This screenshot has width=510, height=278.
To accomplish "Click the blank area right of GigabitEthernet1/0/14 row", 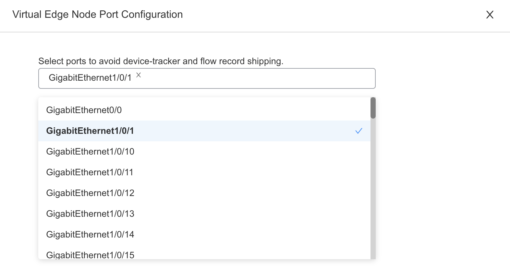I will [x=252, y=235].
